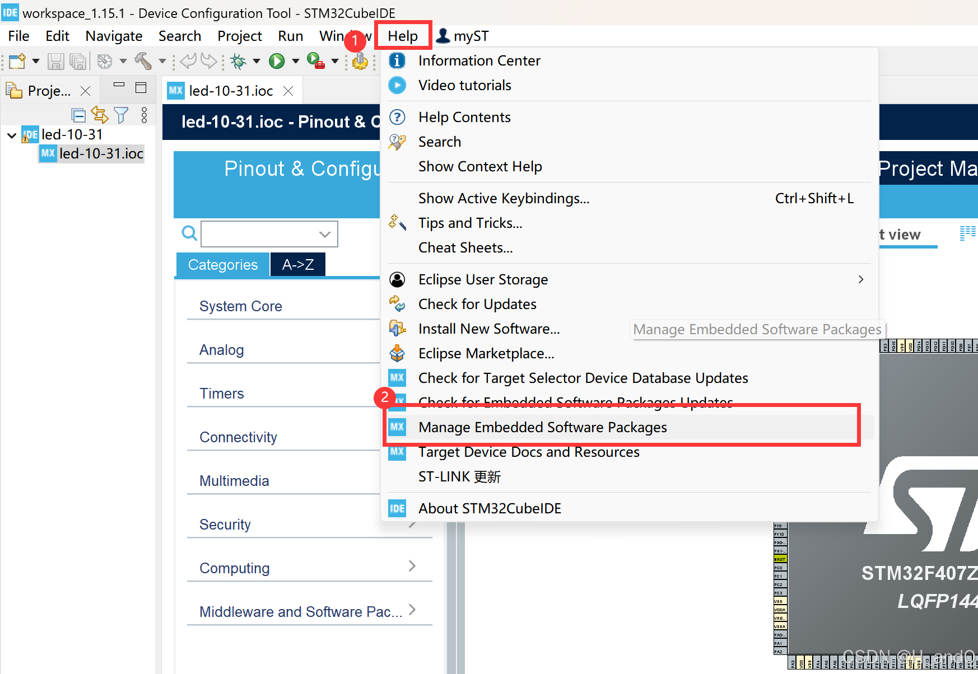Close the led-10-31.ioc editor tab
This screenshot has width=978, height=674.
288,91
